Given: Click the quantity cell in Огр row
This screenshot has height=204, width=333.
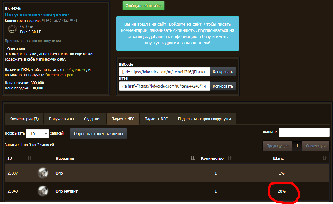Looking at the screenshot, I should [216, 173].
